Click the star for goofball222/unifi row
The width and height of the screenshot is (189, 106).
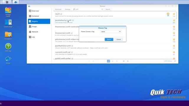pos(174,46)
